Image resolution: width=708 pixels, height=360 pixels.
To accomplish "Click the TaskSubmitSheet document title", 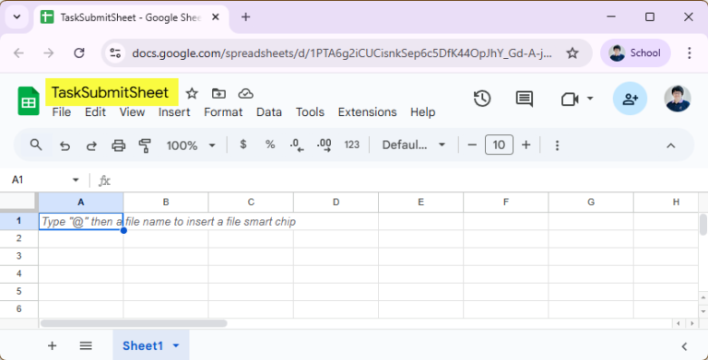I will [x=111, y=92].
